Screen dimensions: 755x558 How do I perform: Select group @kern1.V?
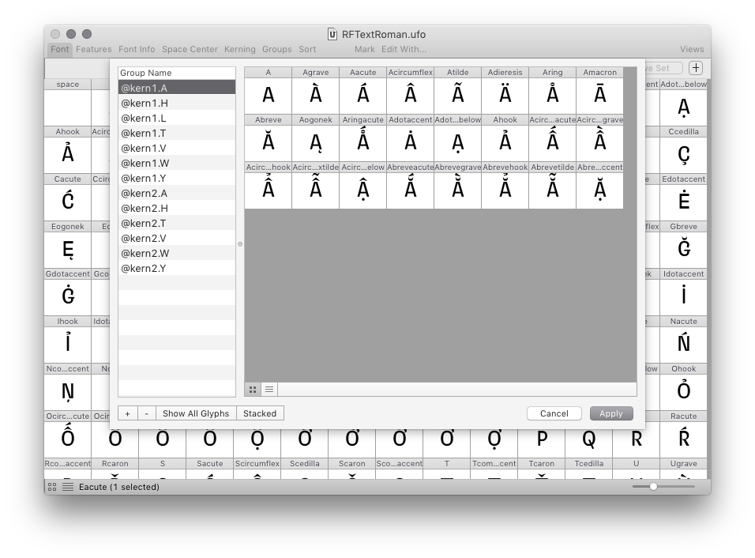coord(177,148)
